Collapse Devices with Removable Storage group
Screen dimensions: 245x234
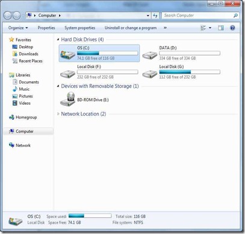58,86
